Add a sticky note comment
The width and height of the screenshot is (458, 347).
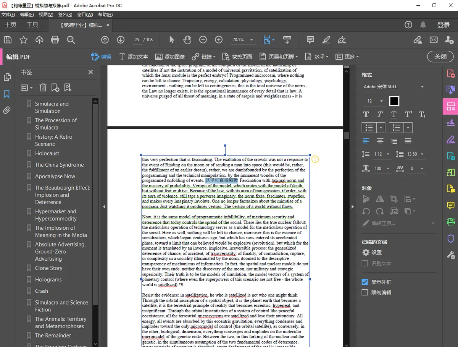click(x=310, y=40)
